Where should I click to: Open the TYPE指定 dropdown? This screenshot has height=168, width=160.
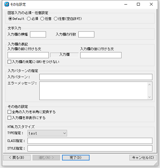[47, 133]
